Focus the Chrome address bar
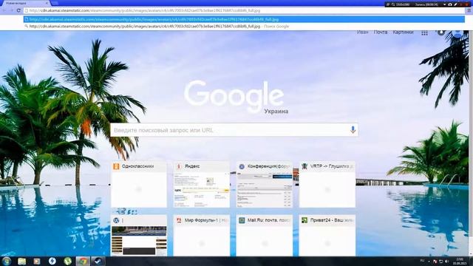Image resolution: width=473 pixels, height=266 pixels. pyautogui.click(x=244, y=10)
